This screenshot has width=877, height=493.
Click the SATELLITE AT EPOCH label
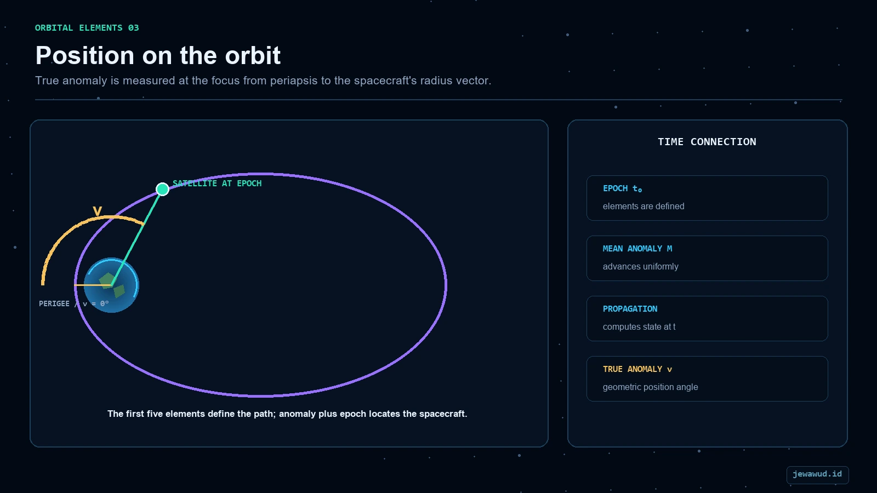click(x=217, y=184)
